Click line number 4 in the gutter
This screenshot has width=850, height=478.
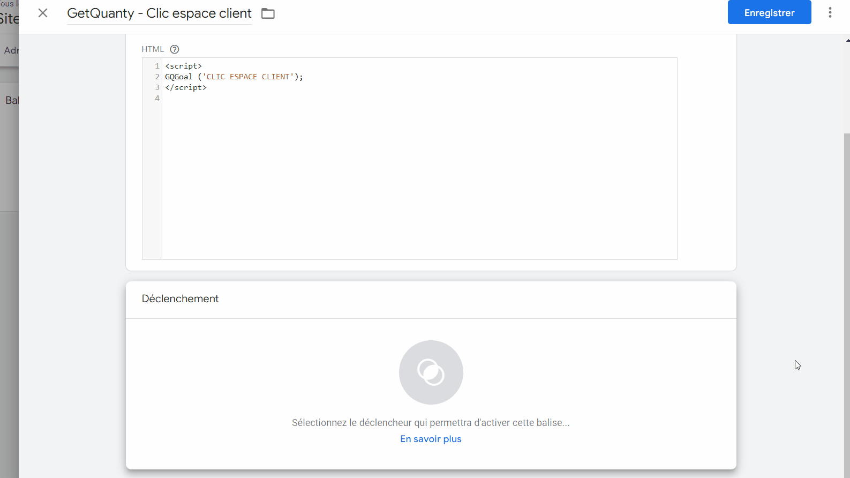[x=157, y=98]
